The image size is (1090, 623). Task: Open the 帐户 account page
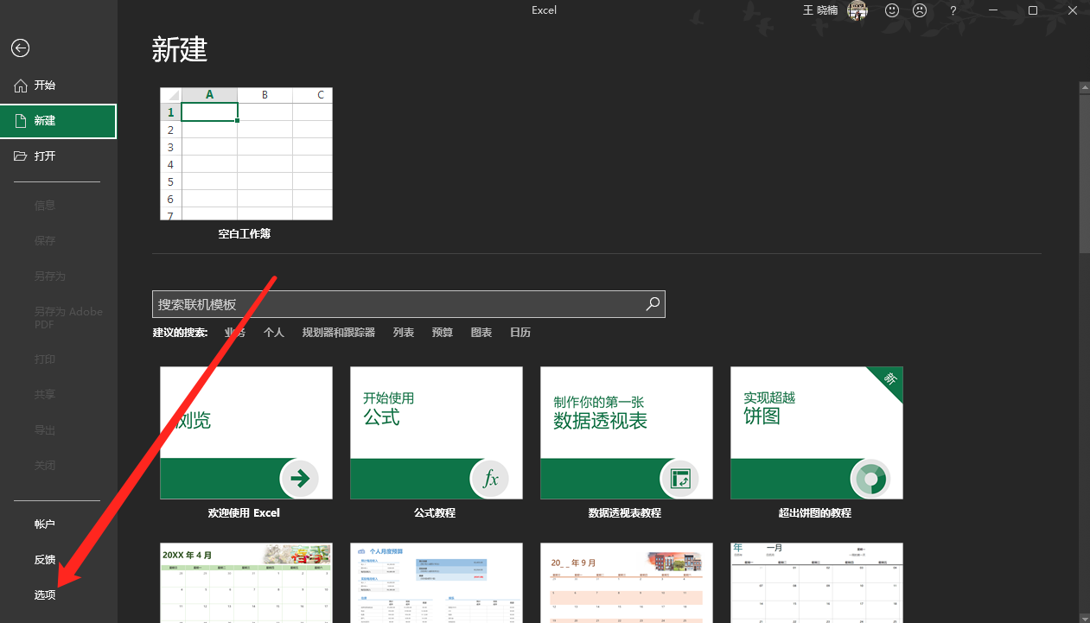(45, 524)
